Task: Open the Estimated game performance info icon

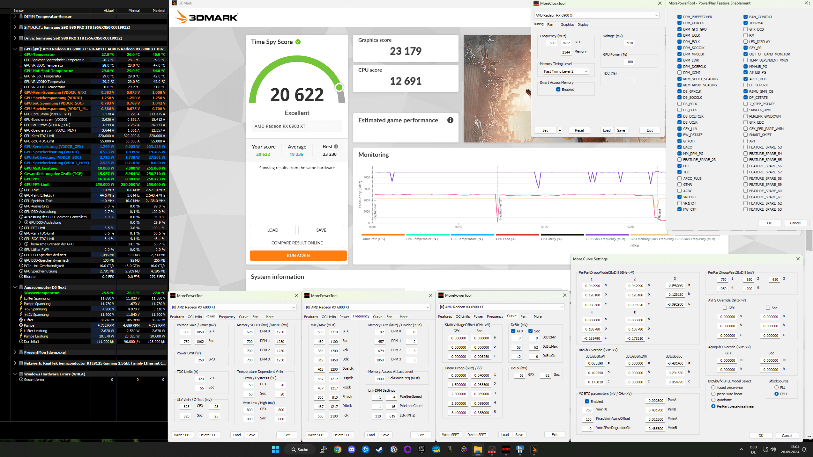Action: point(450,120)
